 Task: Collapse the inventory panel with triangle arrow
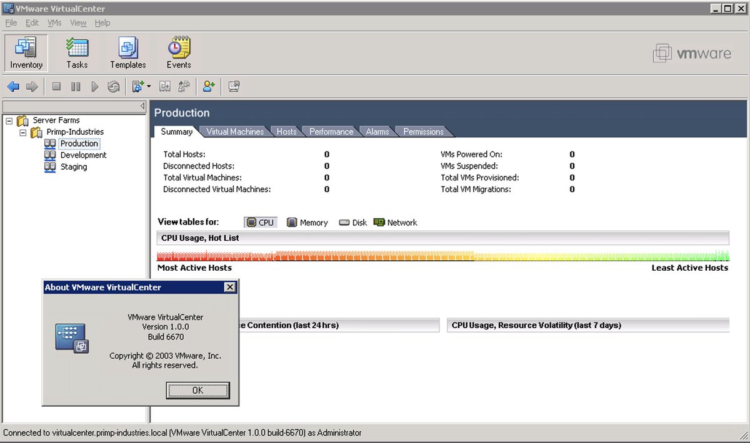click(x=142, y=106)
